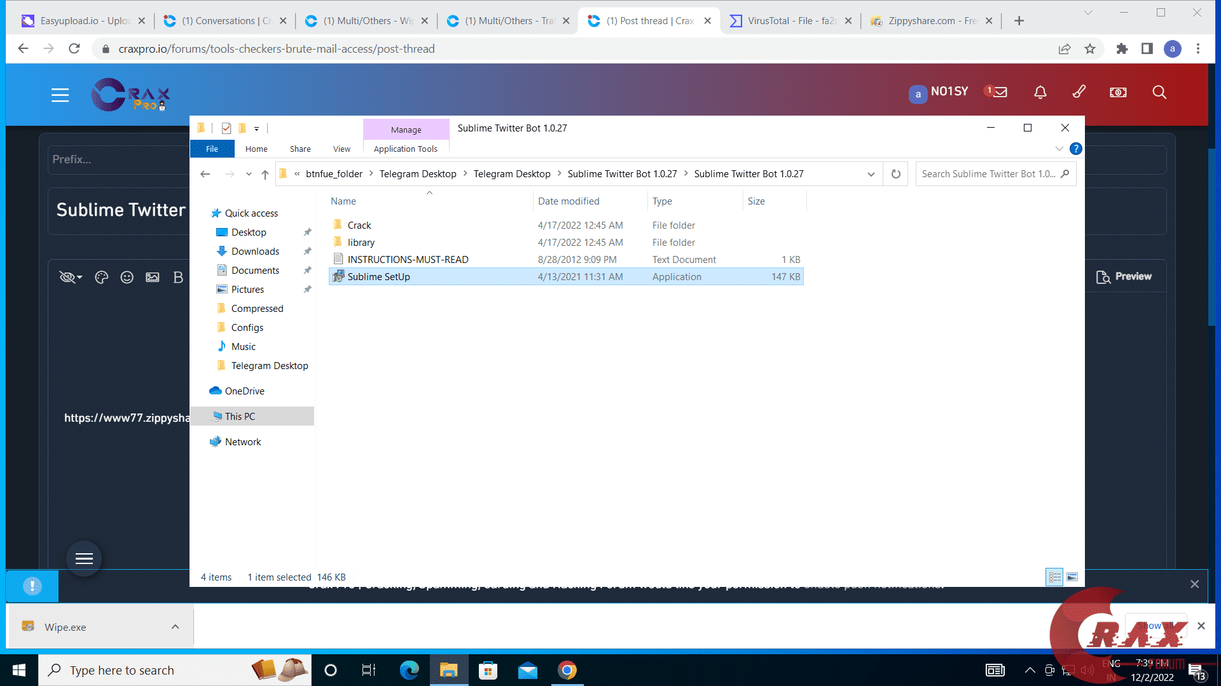Screen dimensions: 1221x686
Task: Open the Windows Start menu
Action: click(x=19, y=670)
